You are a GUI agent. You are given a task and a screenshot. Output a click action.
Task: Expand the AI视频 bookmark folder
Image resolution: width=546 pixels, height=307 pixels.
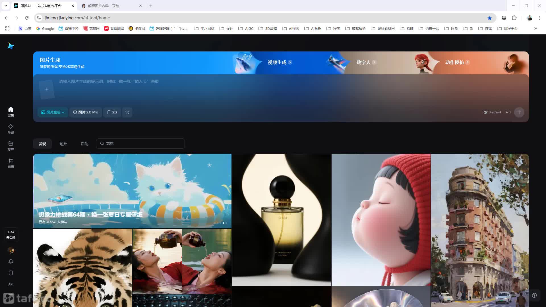tap(291, 28)
